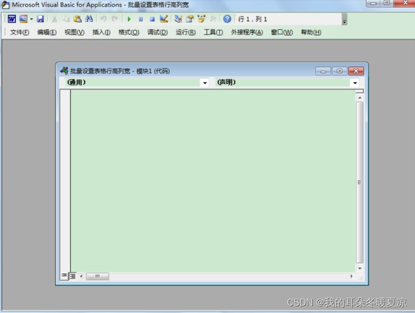Open the 文件(F) menu
415x313 pixels.
click(20, 33)
